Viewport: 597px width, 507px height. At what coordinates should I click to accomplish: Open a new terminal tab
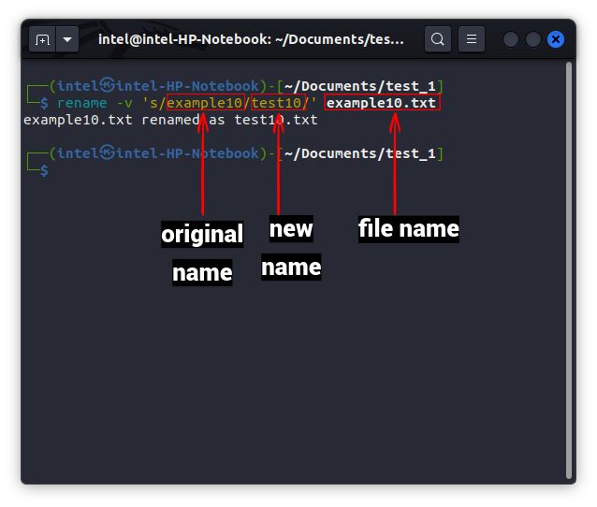[x=42, y=39]
